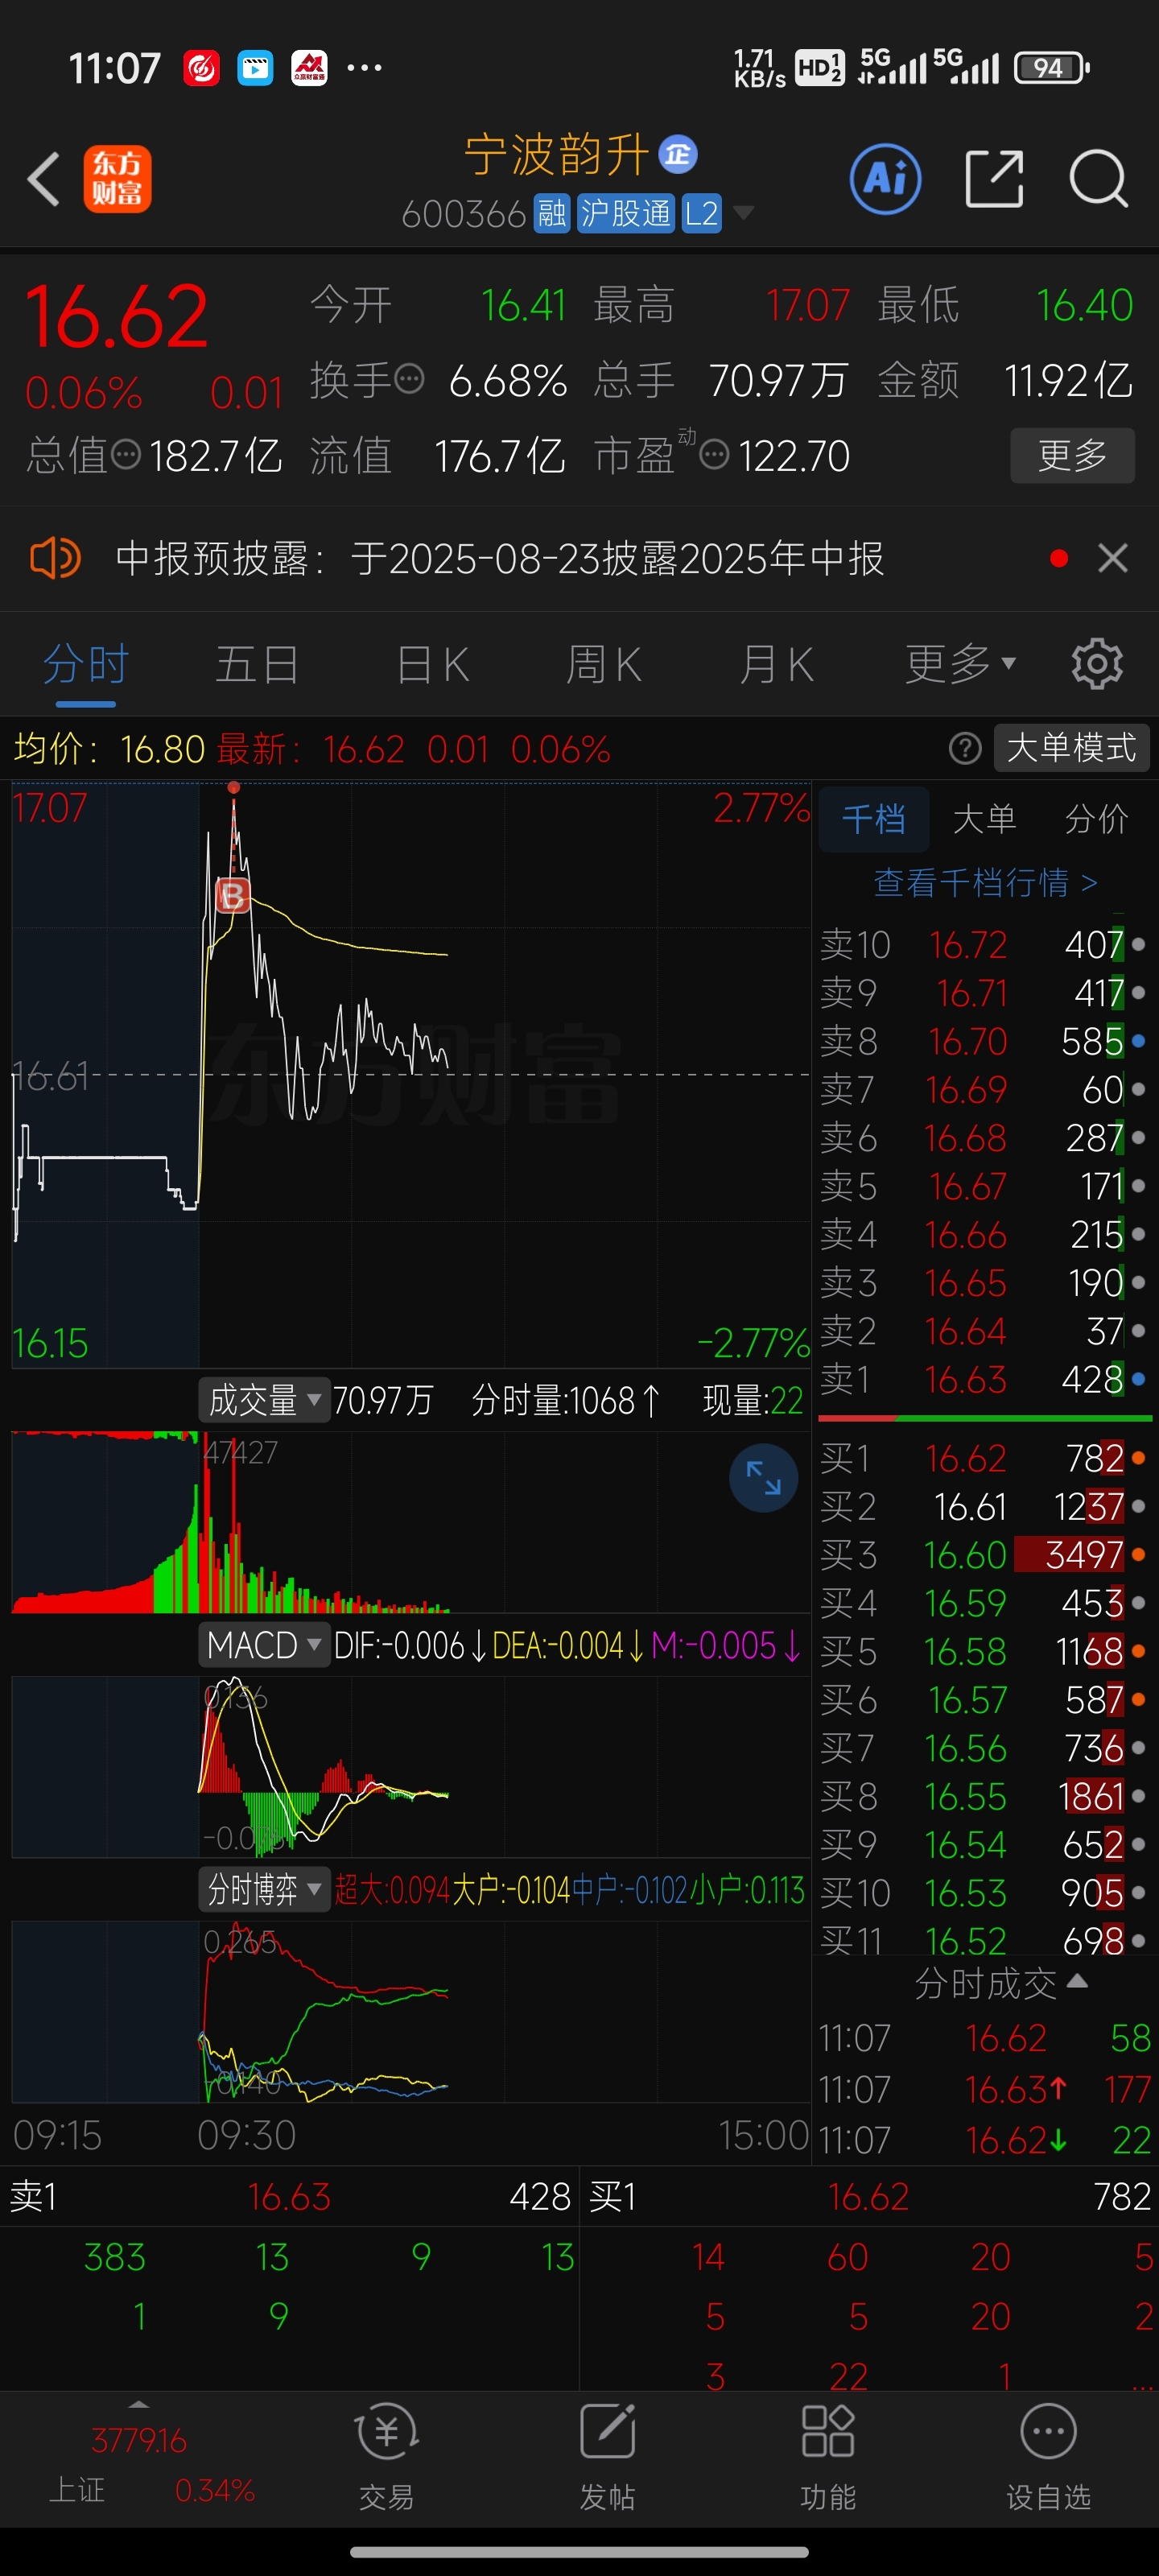
Task: Tap the back arrow icon
Action: coord(44,180)
